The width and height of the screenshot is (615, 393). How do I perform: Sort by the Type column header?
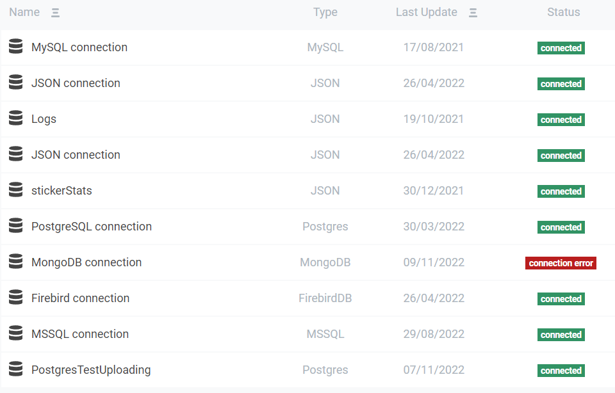(325, 13)
